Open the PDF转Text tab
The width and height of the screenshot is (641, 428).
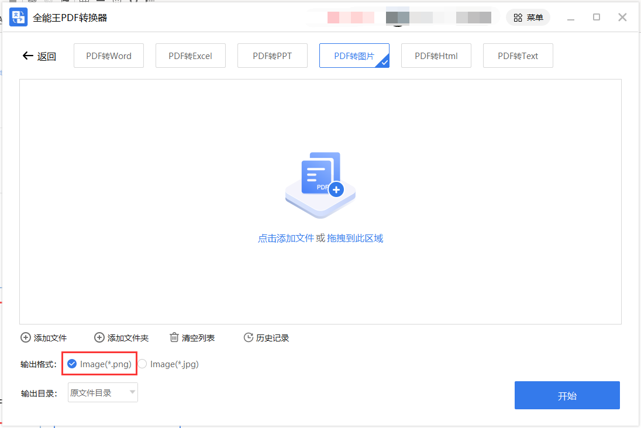(518, 55)
